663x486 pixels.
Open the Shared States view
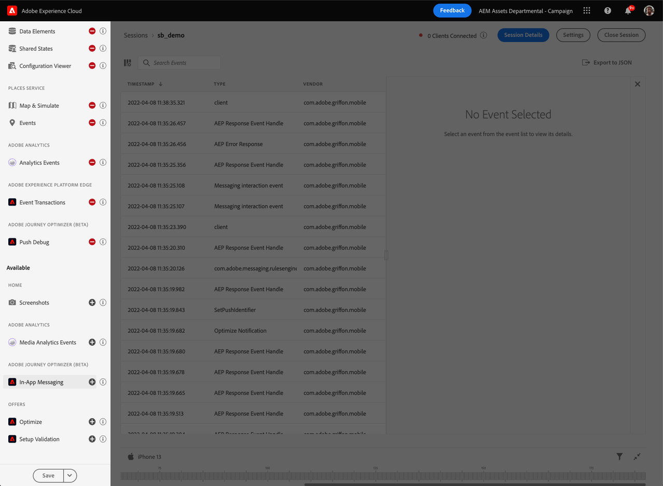(36, 49)
